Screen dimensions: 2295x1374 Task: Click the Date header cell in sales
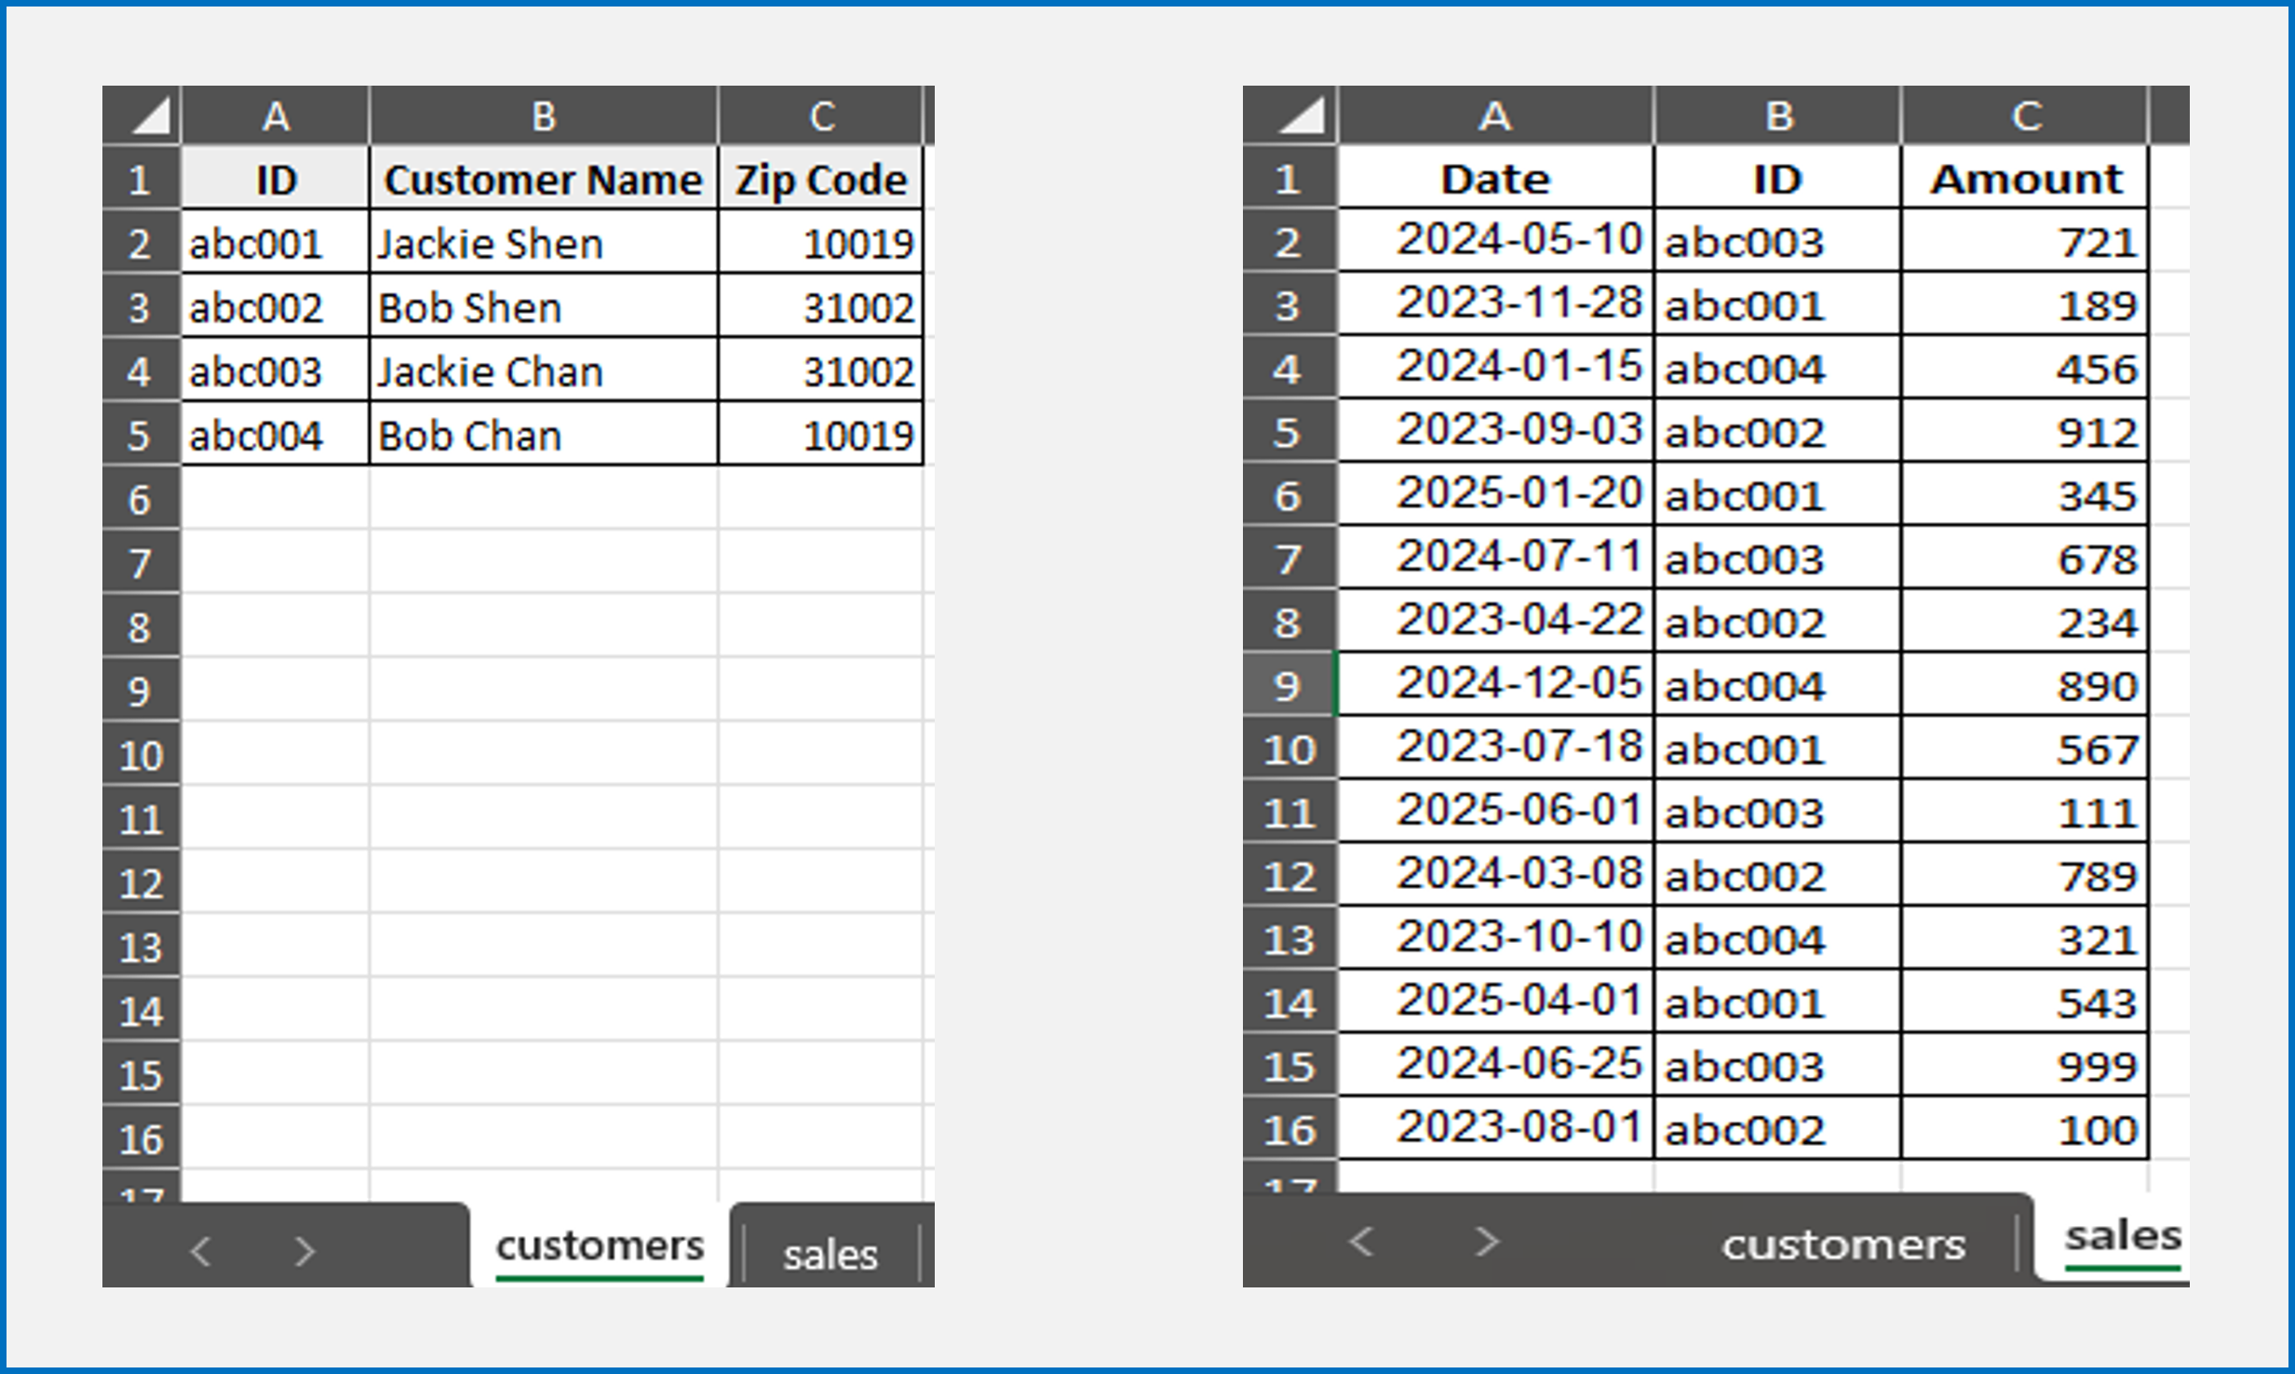[1496, 179]
